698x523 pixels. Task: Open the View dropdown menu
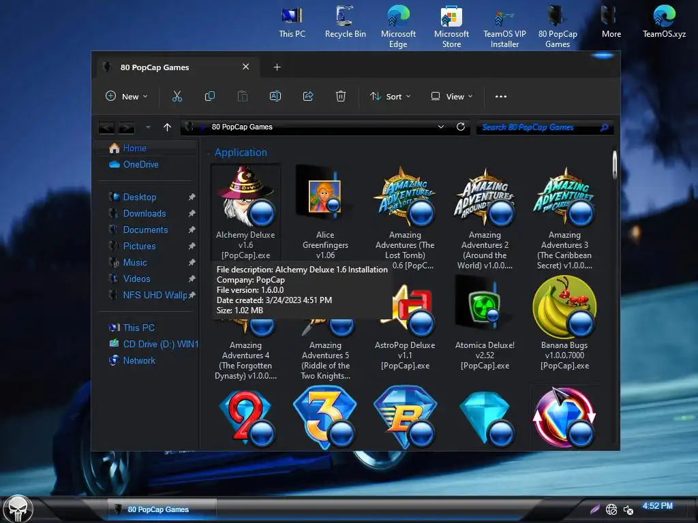(452, 96)
